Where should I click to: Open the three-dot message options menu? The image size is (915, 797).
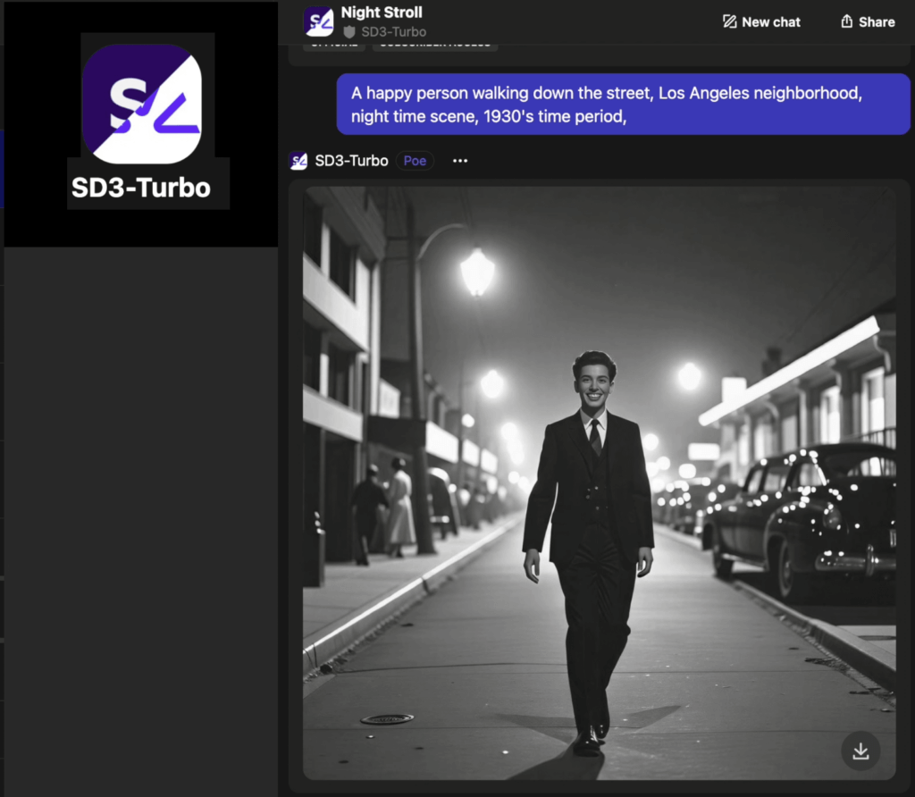(x=459, y=161)
